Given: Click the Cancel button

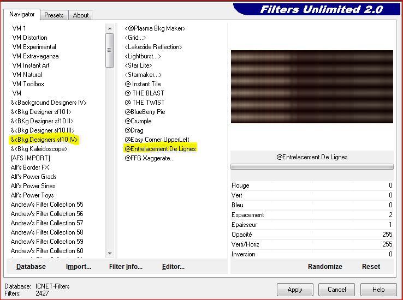Looking at the screenshot, I should (x=336, y=290).
